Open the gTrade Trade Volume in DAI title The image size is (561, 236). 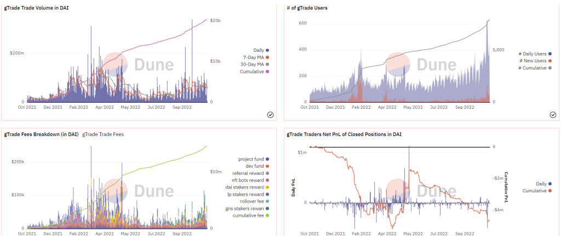tap(36, 8)
